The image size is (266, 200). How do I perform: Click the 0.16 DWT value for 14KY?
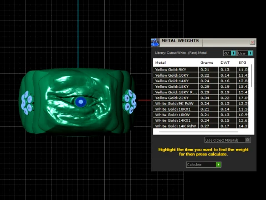225,81
